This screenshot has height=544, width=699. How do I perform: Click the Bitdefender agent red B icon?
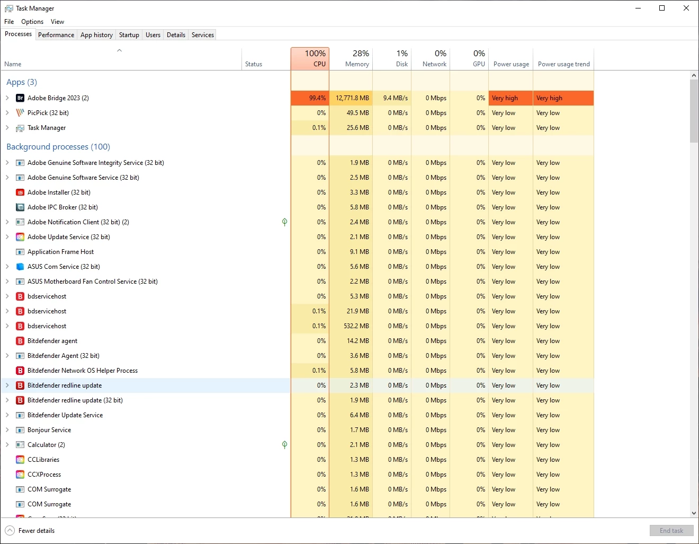(x=20, y=341)
